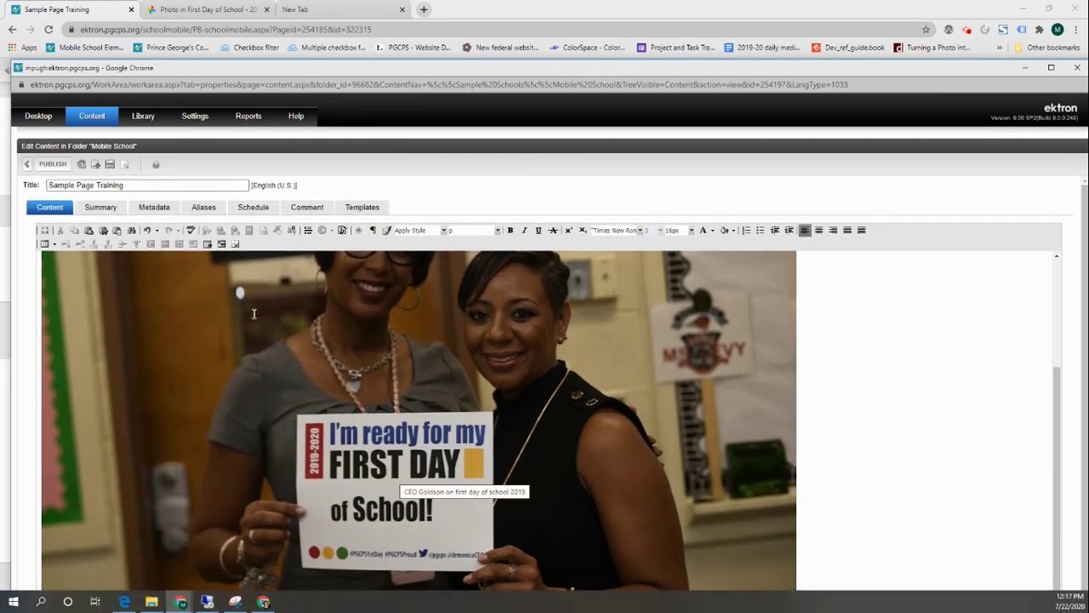The height and width of the screenshot is (613, 1089).
Task: Click the Insert Table icon
Action: click(x=44, y=244)
